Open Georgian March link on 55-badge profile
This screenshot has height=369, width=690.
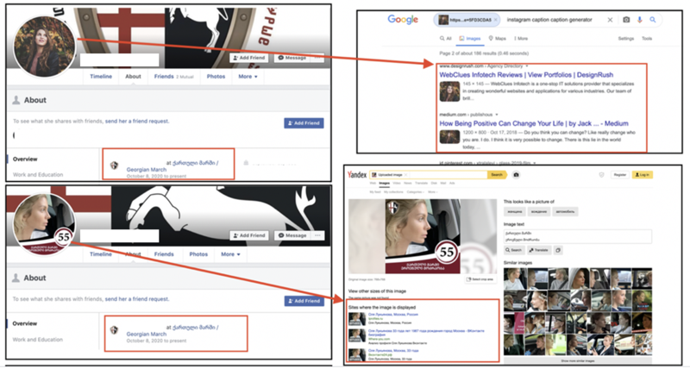(146, 335)
